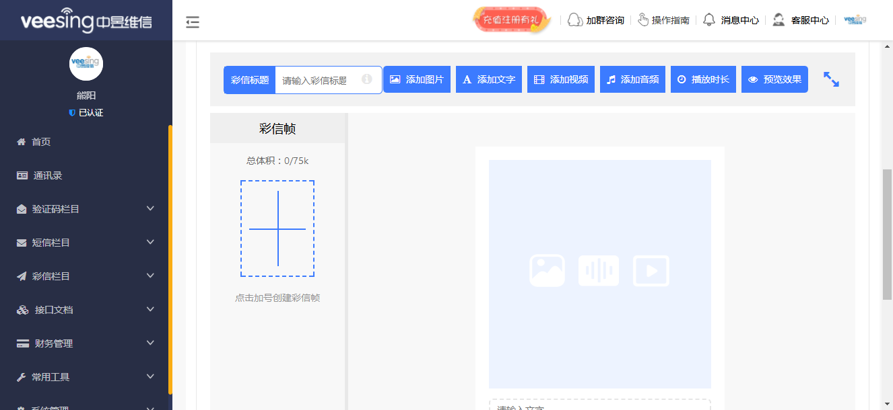Screen dimensions: 893x410
Task: Click the 彩信标题 label button
Action: (x=250, y=80)
